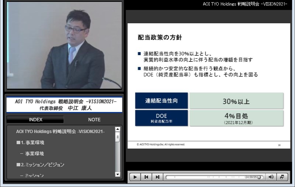Jump to chapter ■1. 事業環境
The height and width of the screenshot is (187, 295).
tap(30, 143)
